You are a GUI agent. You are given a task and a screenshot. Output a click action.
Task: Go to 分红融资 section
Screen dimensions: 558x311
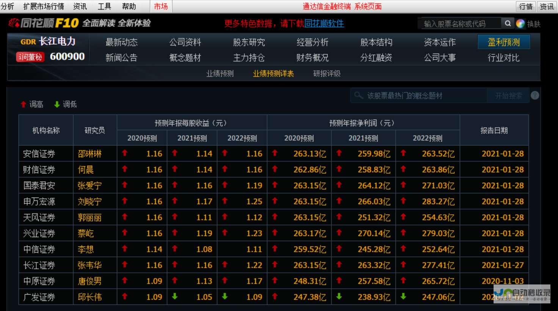(x=376, y=58)
